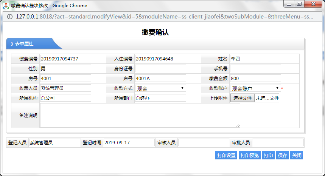Click the 缴费金额 field showing 800
The image size is (325, 176).
tap(255, 78)
